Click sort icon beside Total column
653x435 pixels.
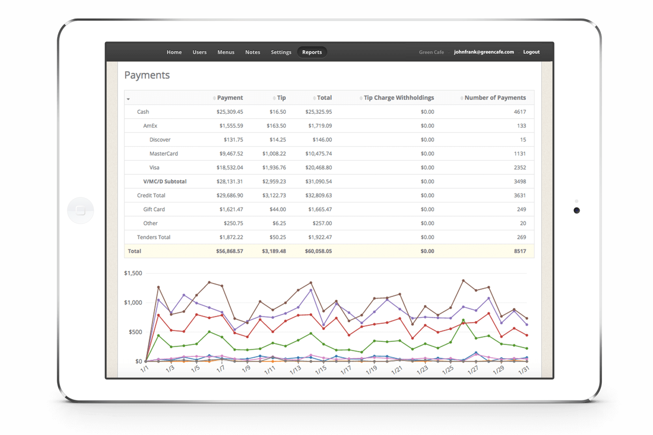(314, 98)
